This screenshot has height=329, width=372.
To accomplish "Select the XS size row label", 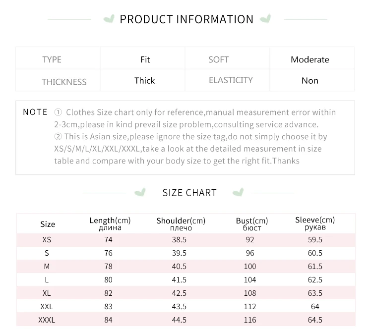I will [47, 240].
